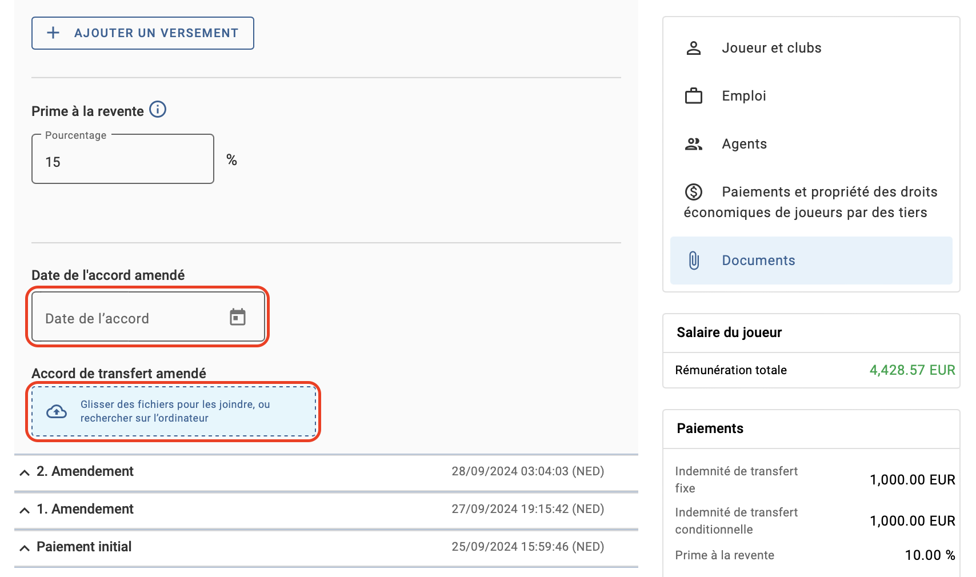Click the file drop zone to browse files

click(x=173, y=411)
